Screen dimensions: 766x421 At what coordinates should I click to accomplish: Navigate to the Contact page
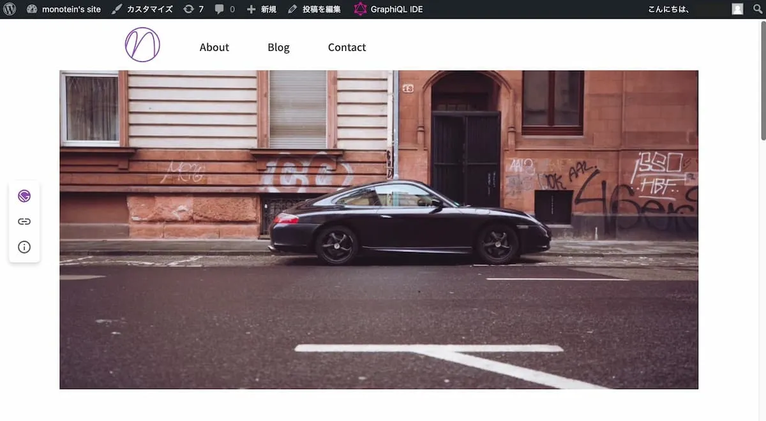pyautogui.click(x=347, y=47)
